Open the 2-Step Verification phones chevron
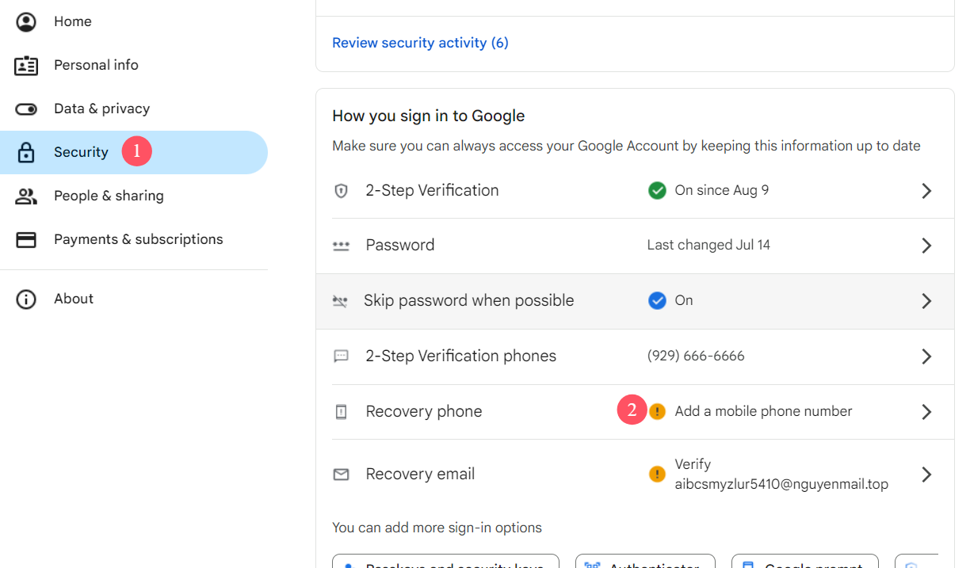 (x=926, y=356)
